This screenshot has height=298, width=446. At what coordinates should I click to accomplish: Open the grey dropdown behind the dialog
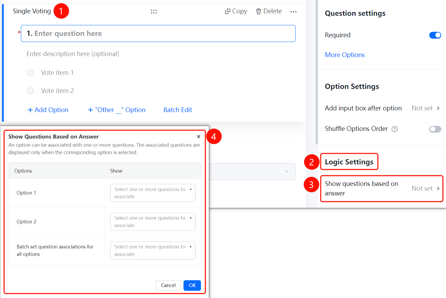[x=252, y=172]
